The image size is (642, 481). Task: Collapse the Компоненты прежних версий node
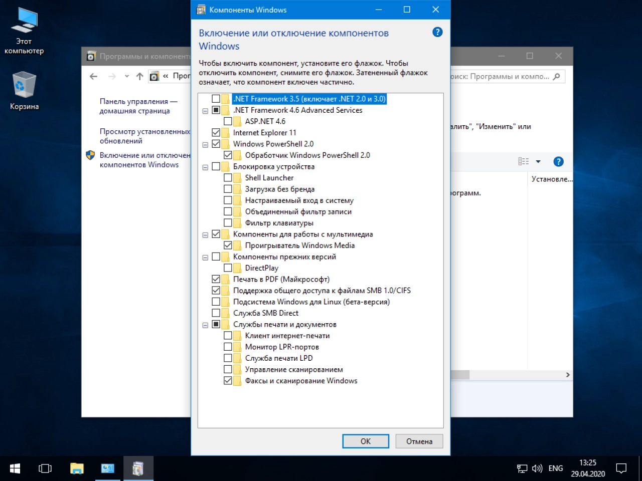[205, 257]
